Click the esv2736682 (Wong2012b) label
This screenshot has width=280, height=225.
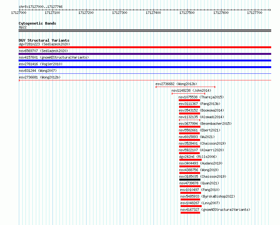pos(176,84)
